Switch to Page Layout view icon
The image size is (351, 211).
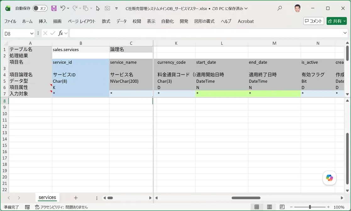[270, 207]
